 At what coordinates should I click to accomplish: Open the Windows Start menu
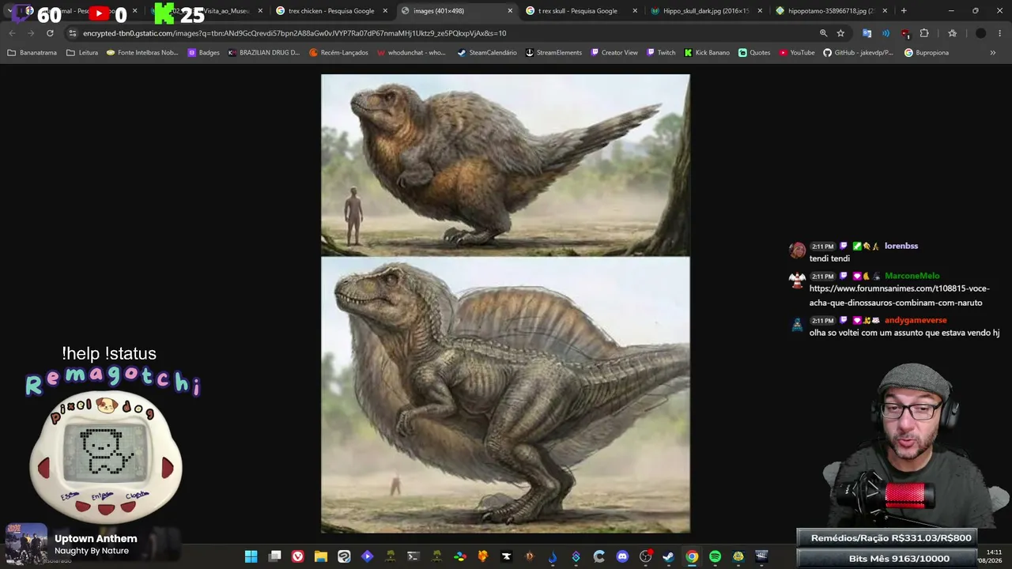pos(251,556)
